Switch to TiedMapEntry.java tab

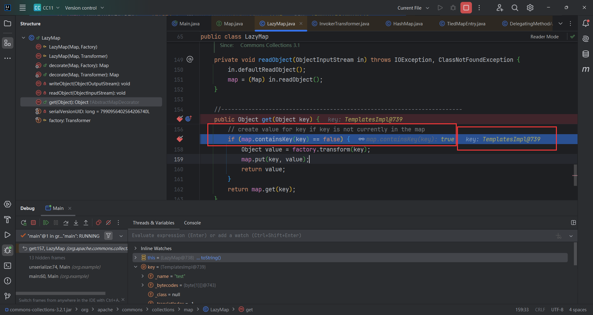pyautogui.click(x=462, y=23)
